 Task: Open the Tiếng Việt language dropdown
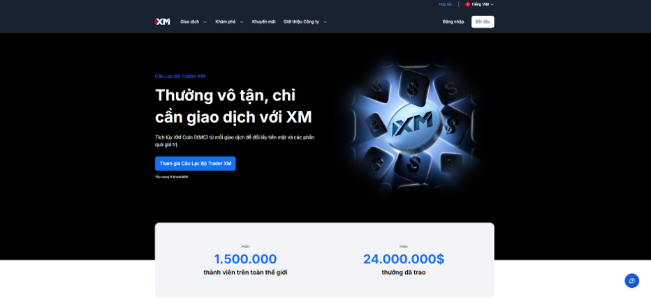[x=480, y=4]
